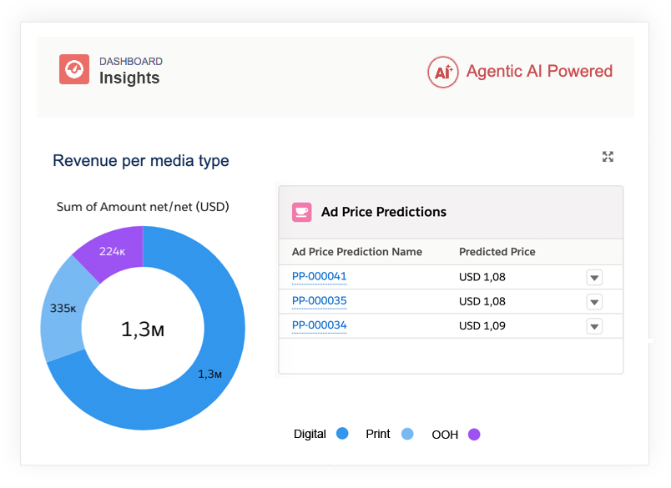This screenshot has width=671, height=488.
Task: Click the Print legend light-blue dot
Action: coord(407,434)
